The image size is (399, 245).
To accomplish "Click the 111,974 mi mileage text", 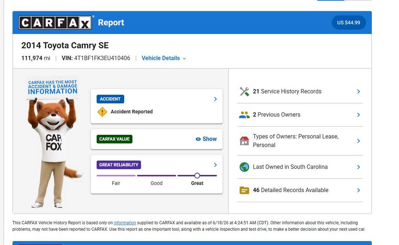I will [x=35, y=58].
